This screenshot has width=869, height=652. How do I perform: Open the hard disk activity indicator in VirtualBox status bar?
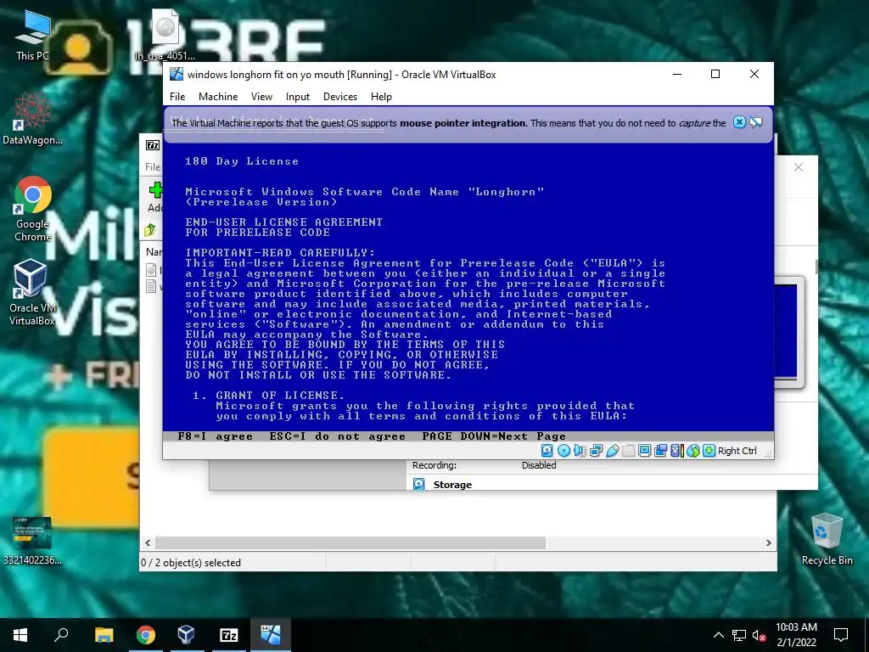pos(547,451)
